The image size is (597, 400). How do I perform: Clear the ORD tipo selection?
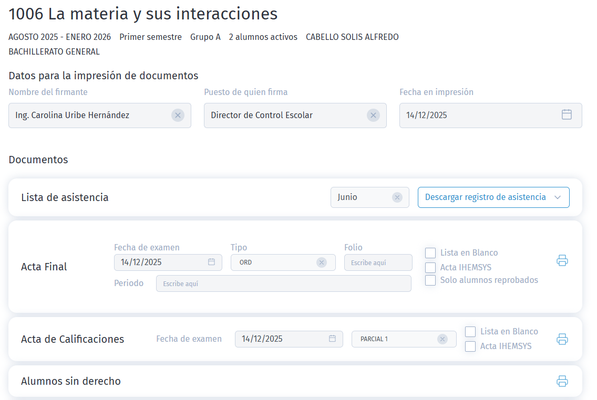coord(321,262)
